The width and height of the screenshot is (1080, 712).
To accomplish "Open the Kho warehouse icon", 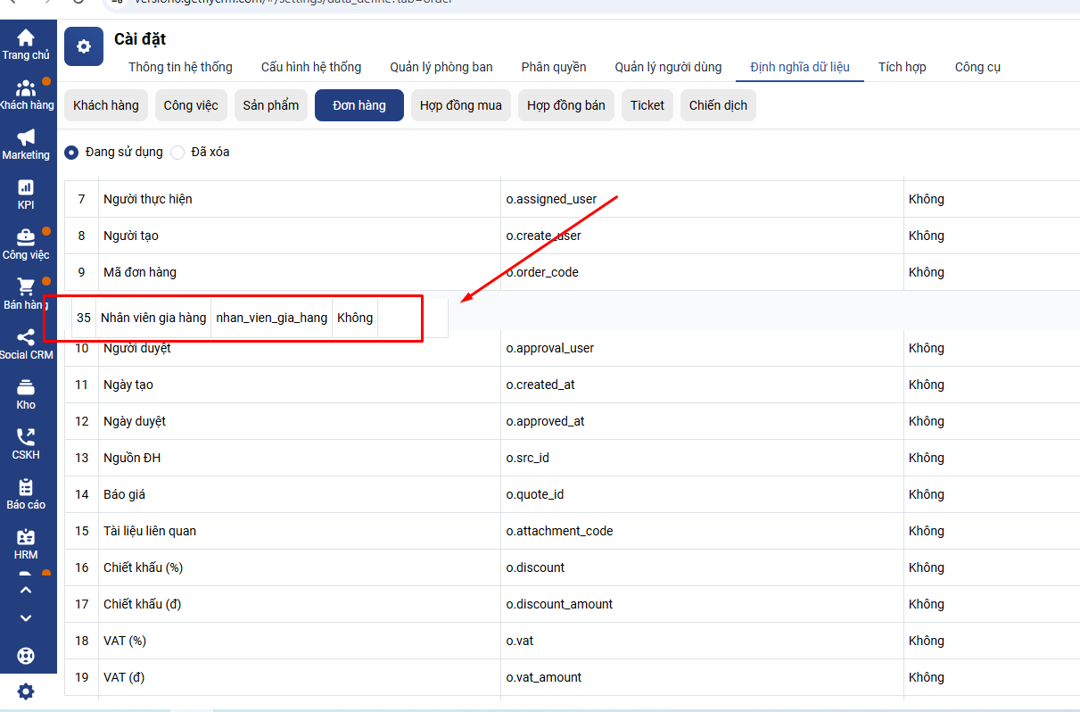I will (26, 387).
